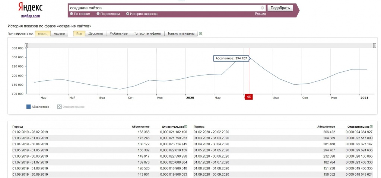The height and width of the screenshot is (178, 381).
Task: Open help icon by right Относительное header
Action: click(x=371, y=127)
